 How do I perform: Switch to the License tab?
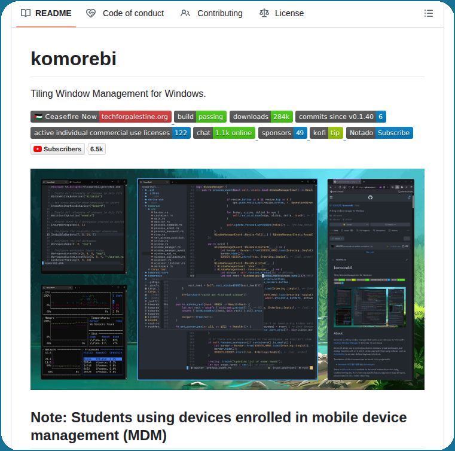point(282,13)
